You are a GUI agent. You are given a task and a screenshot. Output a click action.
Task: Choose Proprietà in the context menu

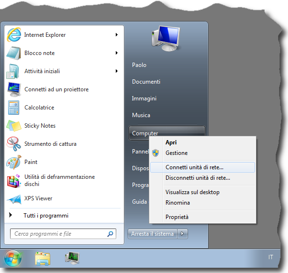[x=177, y=217]
